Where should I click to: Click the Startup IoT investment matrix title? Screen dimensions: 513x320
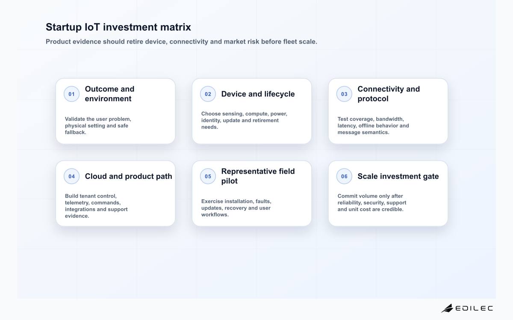pyautogui.click(x=118, y=27)
